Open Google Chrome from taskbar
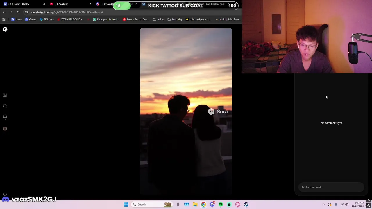The width and height of the screenshot is (372, 209). tap(203, 204)
